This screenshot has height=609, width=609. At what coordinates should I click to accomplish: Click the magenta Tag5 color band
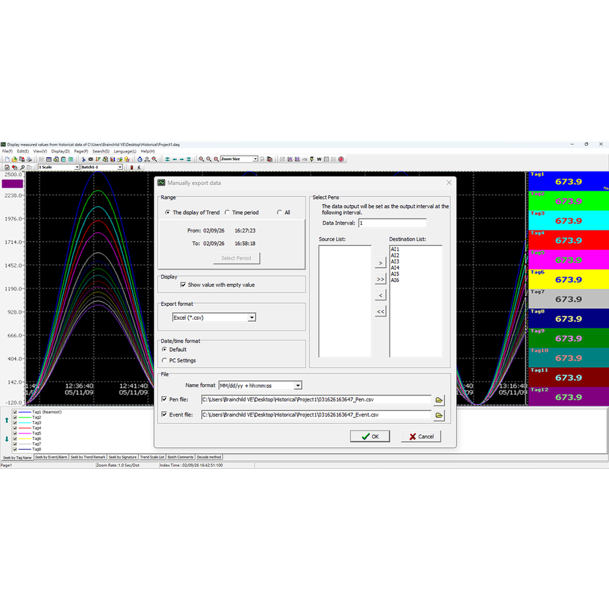click(568, 260)
